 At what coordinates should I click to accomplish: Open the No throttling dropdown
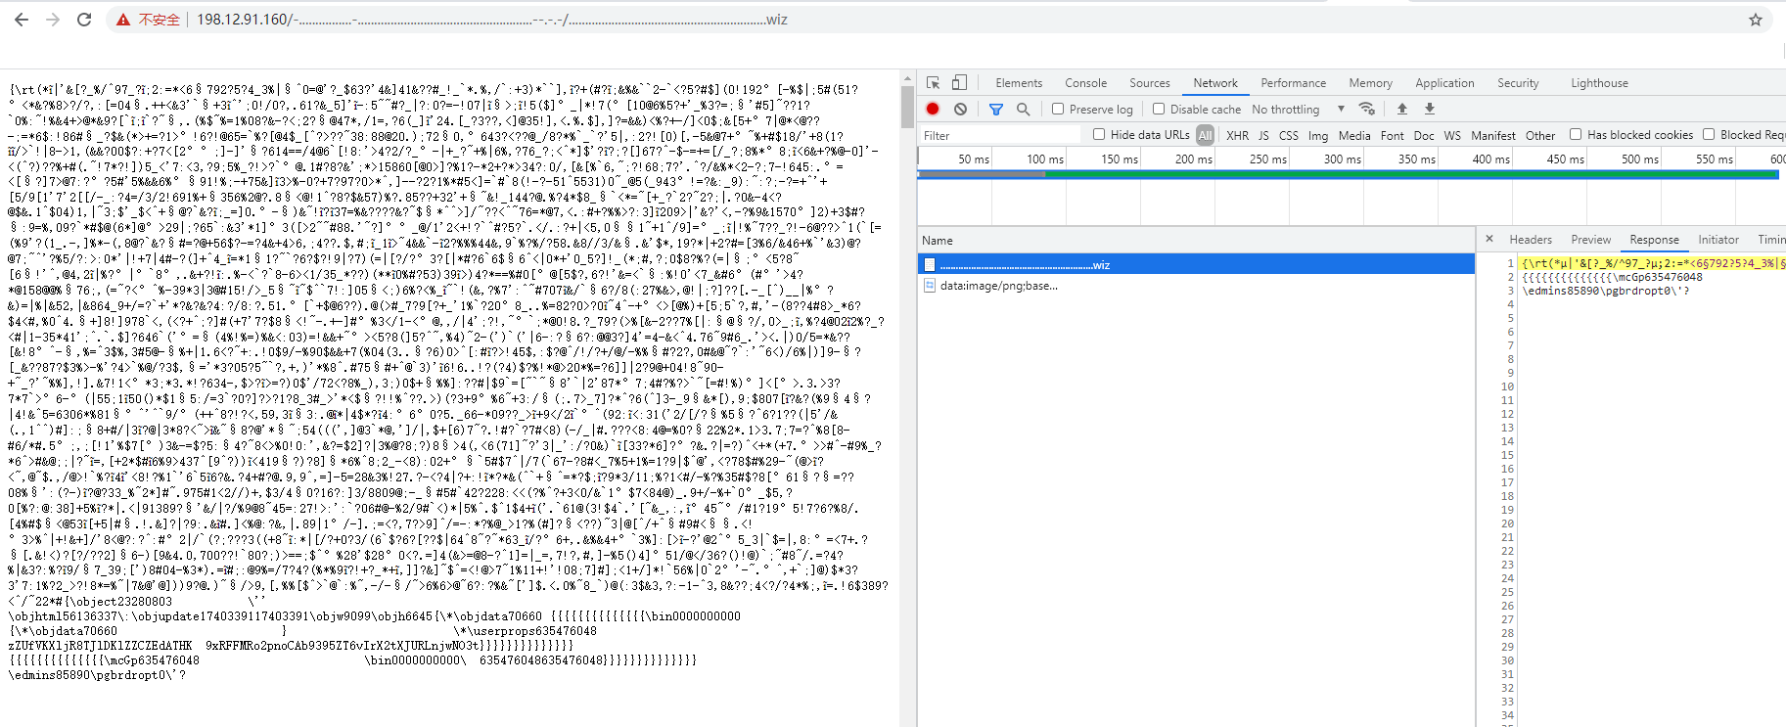(x=1298, y=109)
